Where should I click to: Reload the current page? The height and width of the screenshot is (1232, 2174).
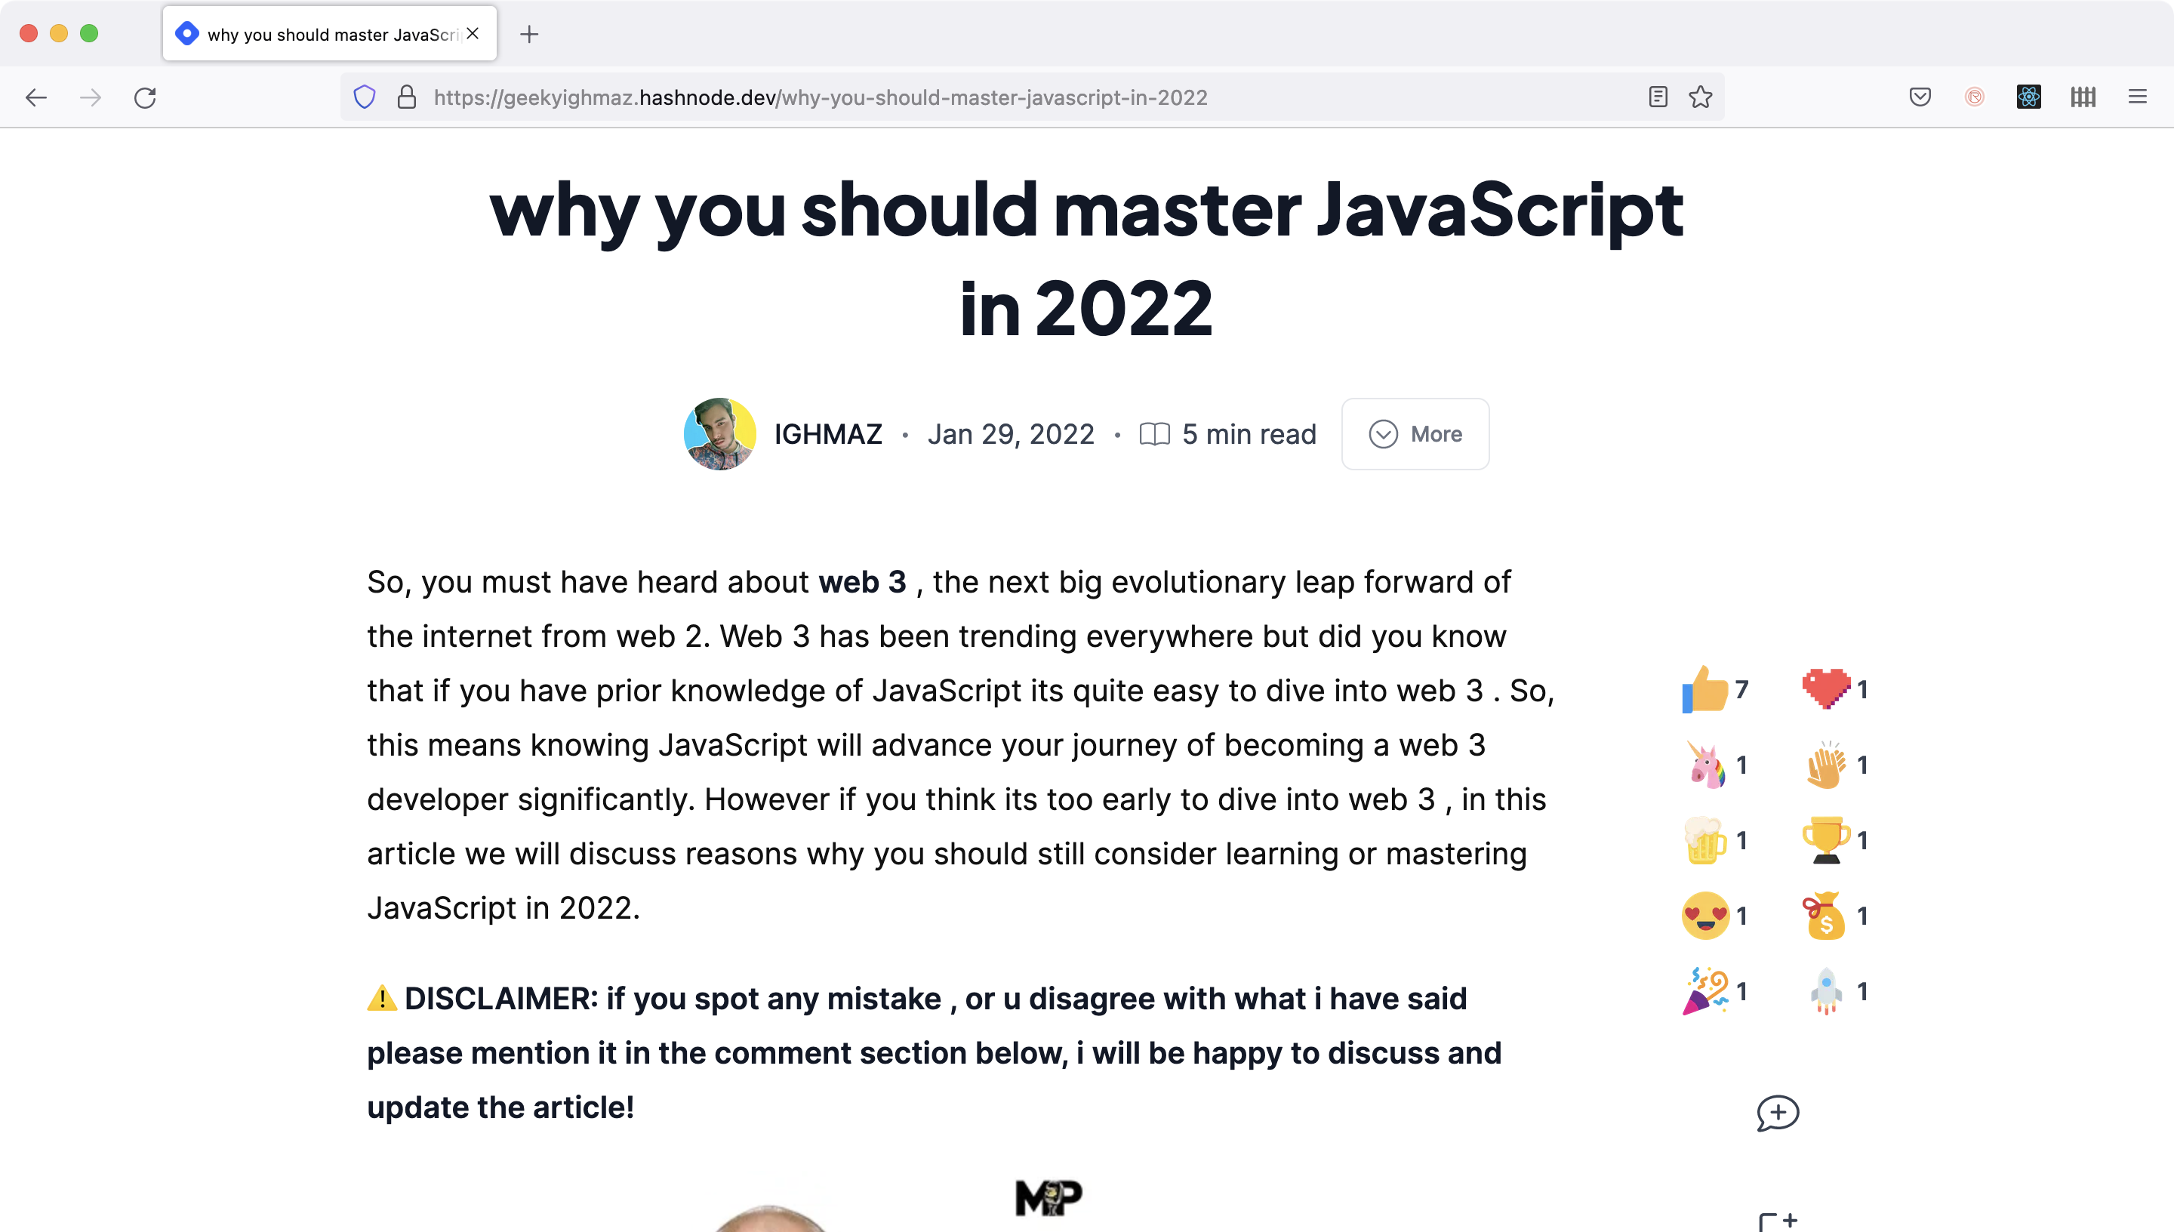click(145, 97)
